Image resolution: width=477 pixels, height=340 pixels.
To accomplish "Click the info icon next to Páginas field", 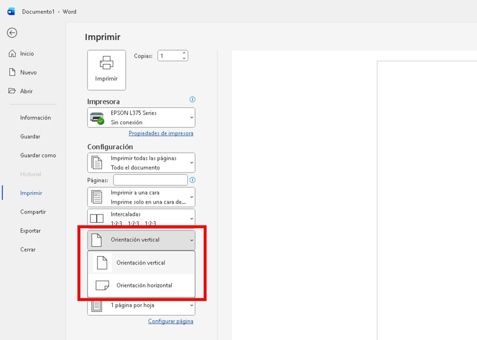I will pyautogui.click(x=192, y=180).
